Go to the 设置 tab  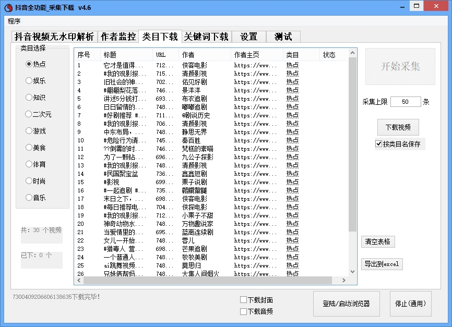click(249, 37)
